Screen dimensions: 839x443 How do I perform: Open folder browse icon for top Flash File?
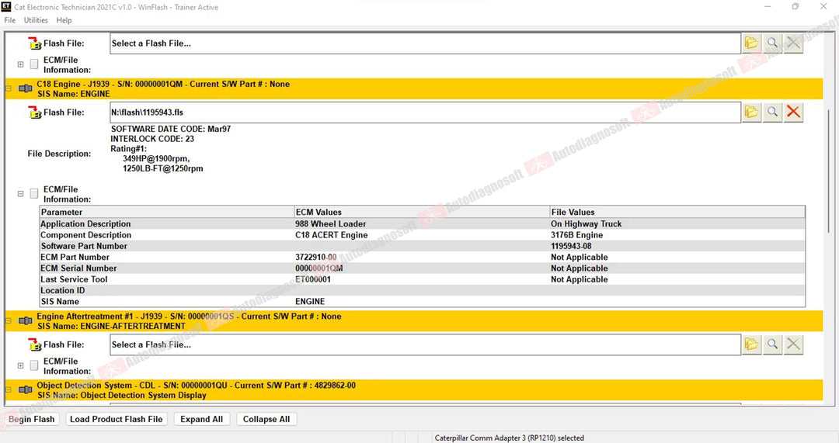(x=751, y=43)
